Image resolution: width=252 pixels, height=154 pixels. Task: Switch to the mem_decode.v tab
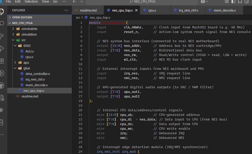click(x=224, y=10)
